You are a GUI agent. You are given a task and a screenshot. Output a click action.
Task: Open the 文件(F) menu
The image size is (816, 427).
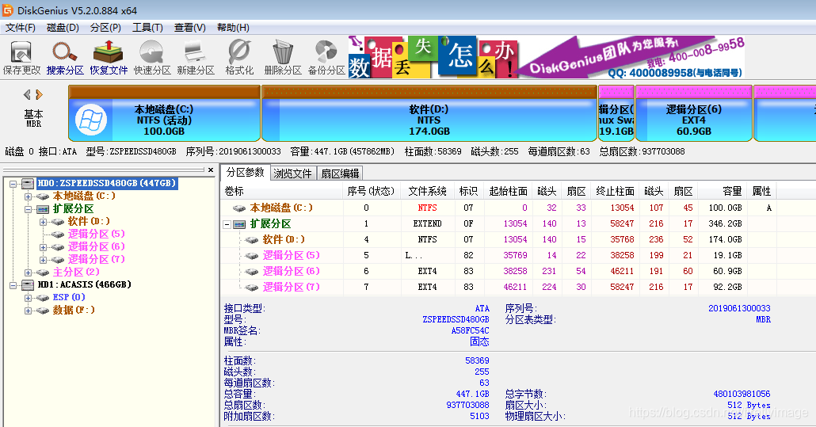(21, 28)
